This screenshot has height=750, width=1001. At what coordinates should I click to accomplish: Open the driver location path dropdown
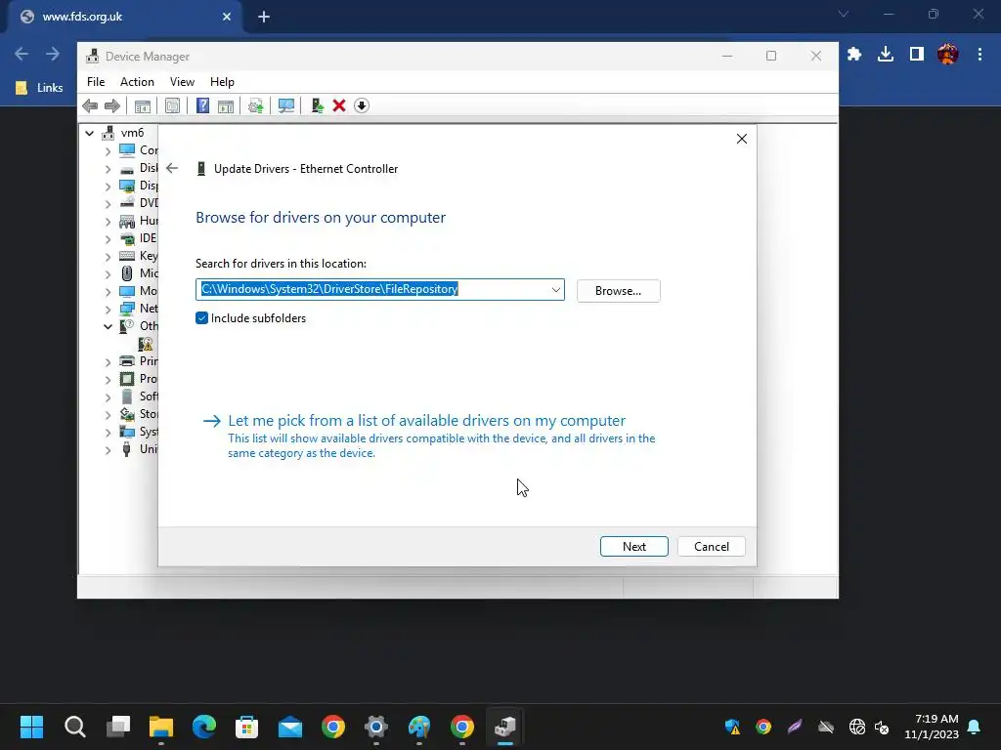555,289
